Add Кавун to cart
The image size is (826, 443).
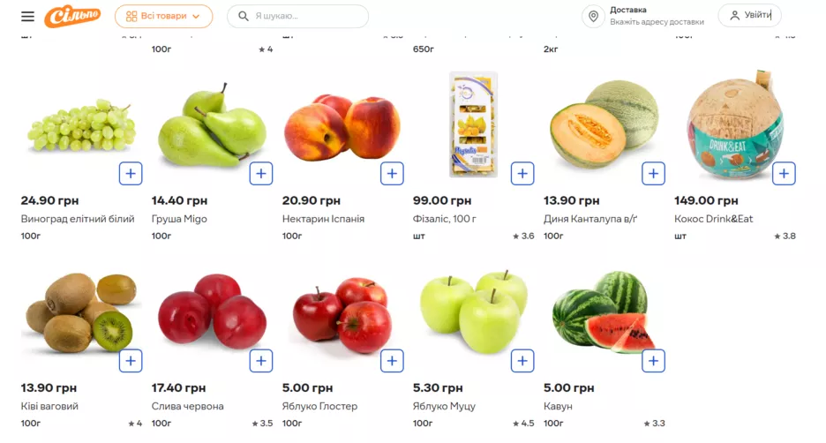653,361
